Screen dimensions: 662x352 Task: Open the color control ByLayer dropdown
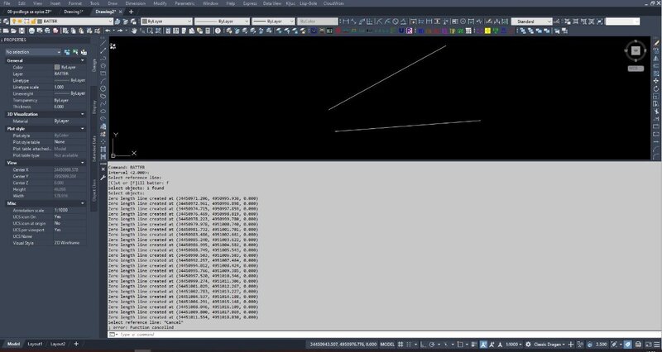coord(189,21)
